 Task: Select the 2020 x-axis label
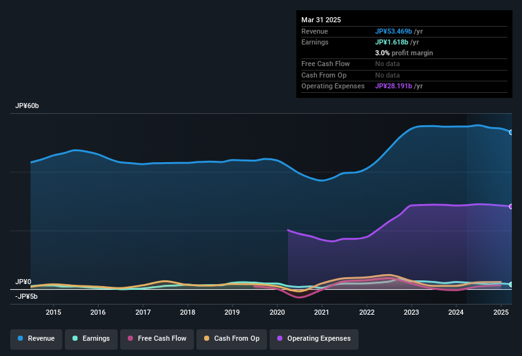277,312
